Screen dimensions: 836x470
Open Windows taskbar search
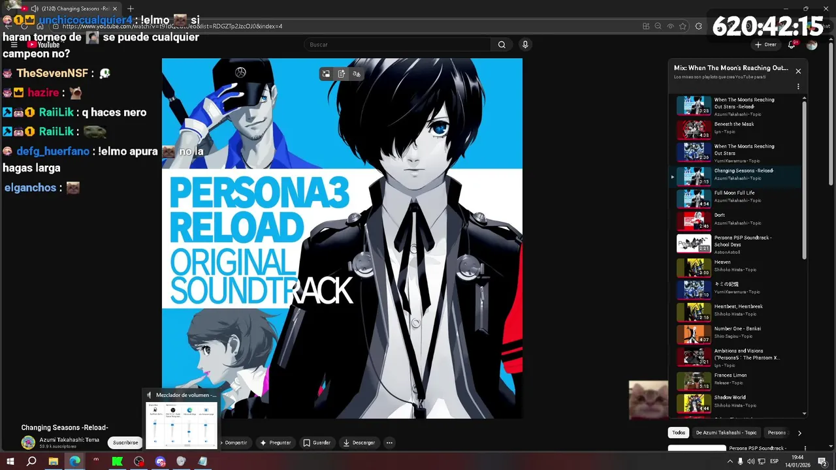[31, 462]
